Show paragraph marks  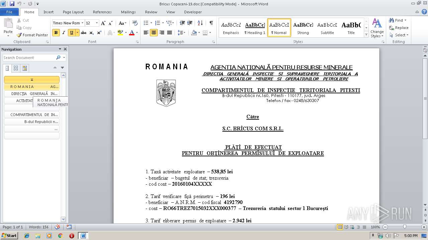pos(211,23)
